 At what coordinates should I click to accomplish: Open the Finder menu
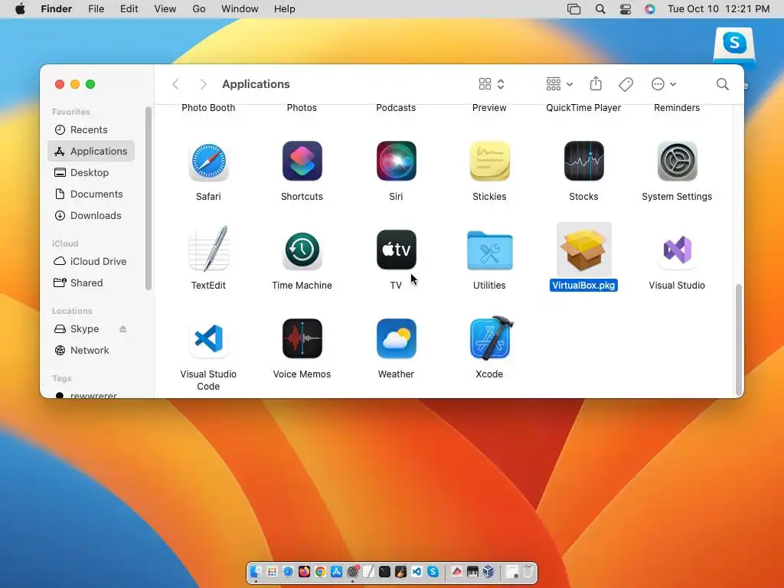pos(57,9)
